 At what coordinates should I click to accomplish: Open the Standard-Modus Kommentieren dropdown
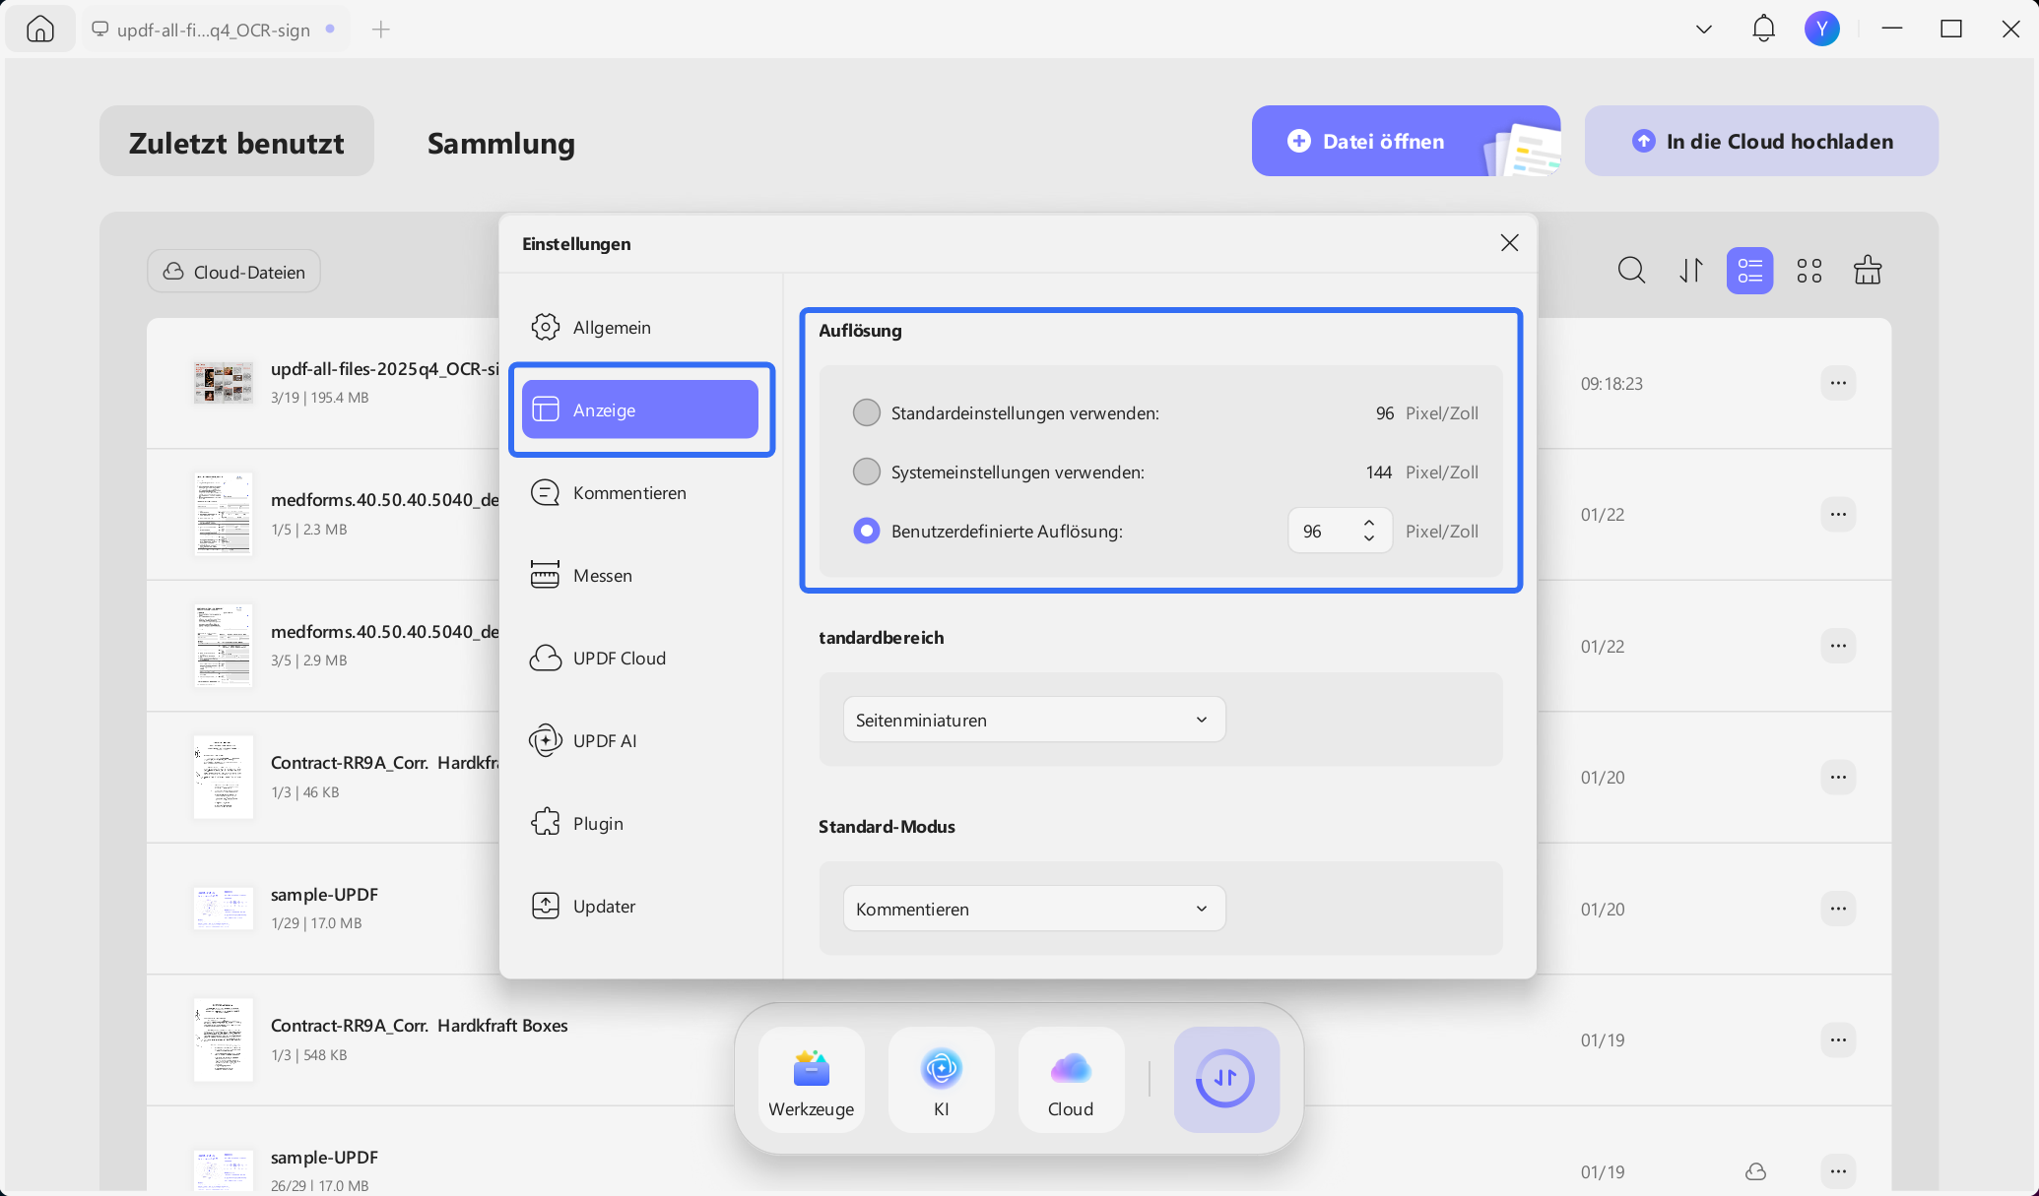[x=1033, y=909]
